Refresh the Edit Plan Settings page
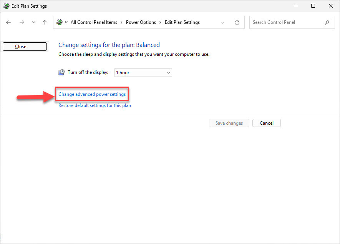This screenshot has height=244, width=340. point(237,22)
